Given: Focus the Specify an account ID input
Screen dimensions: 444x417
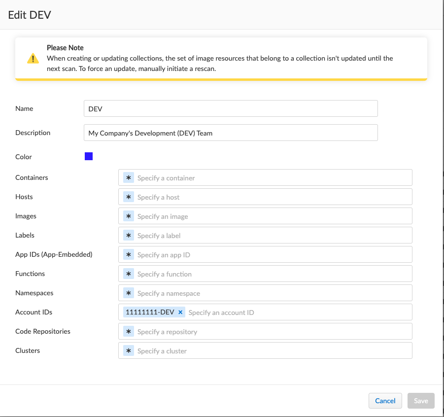Looking at the screenshot, I should click(x=296, y=313).
